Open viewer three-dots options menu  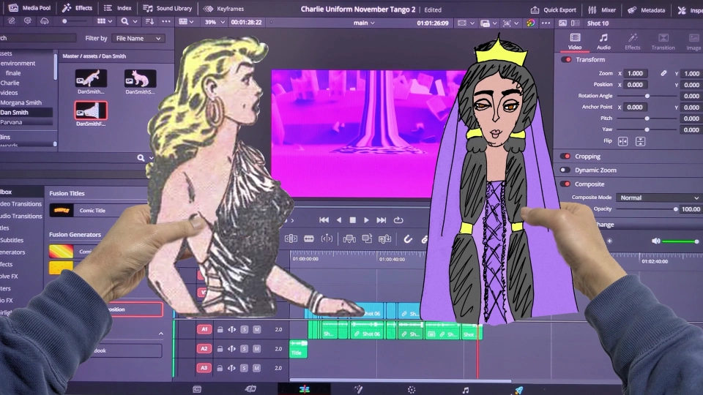546,23
